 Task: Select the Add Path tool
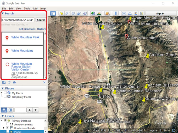73,14
